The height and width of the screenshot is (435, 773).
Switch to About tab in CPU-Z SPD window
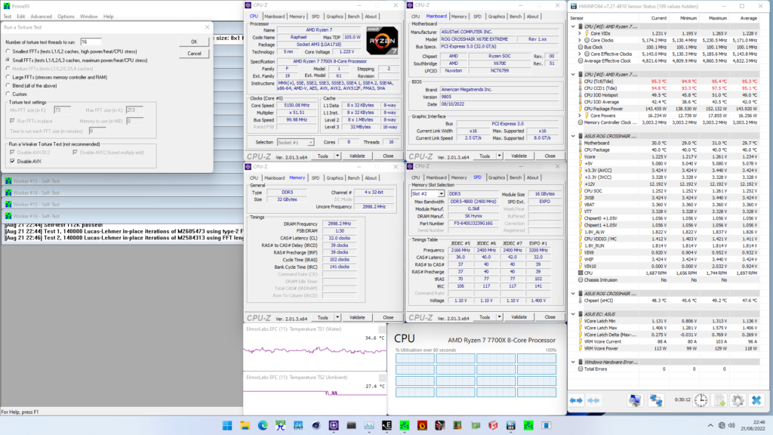pos(532,177)
